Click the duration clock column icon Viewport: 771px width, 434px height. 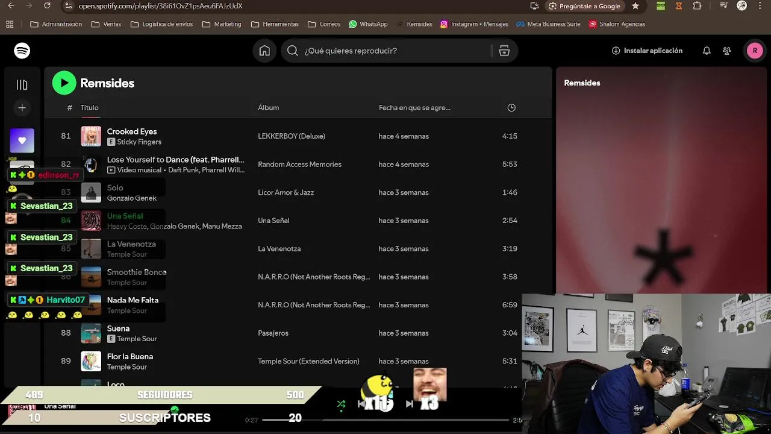click(511, 108)
